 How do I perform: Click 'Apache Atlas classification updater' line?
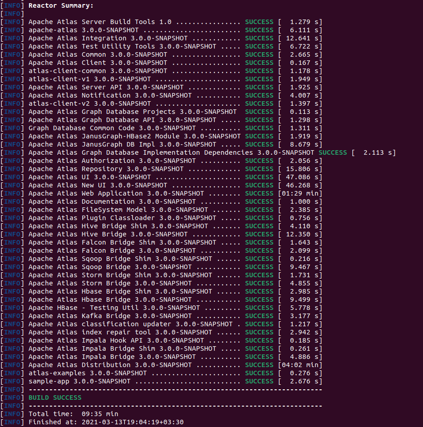[130, 324]
